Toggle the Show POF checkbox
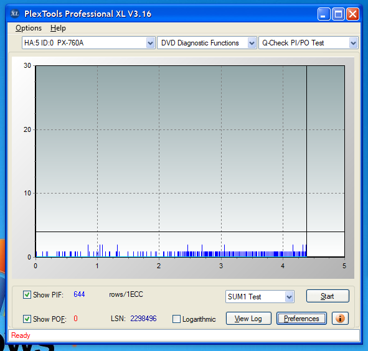This screenshot has width=368, height=351. [x=27, y=319]
